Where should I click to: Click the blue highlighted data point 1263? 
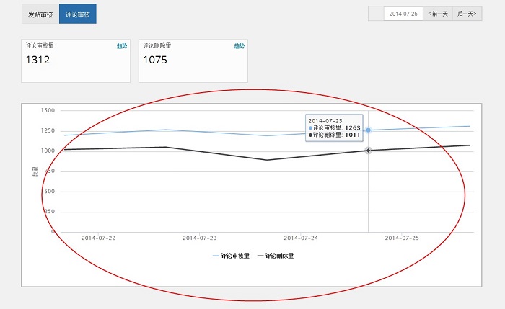click(x=368, y=130)
